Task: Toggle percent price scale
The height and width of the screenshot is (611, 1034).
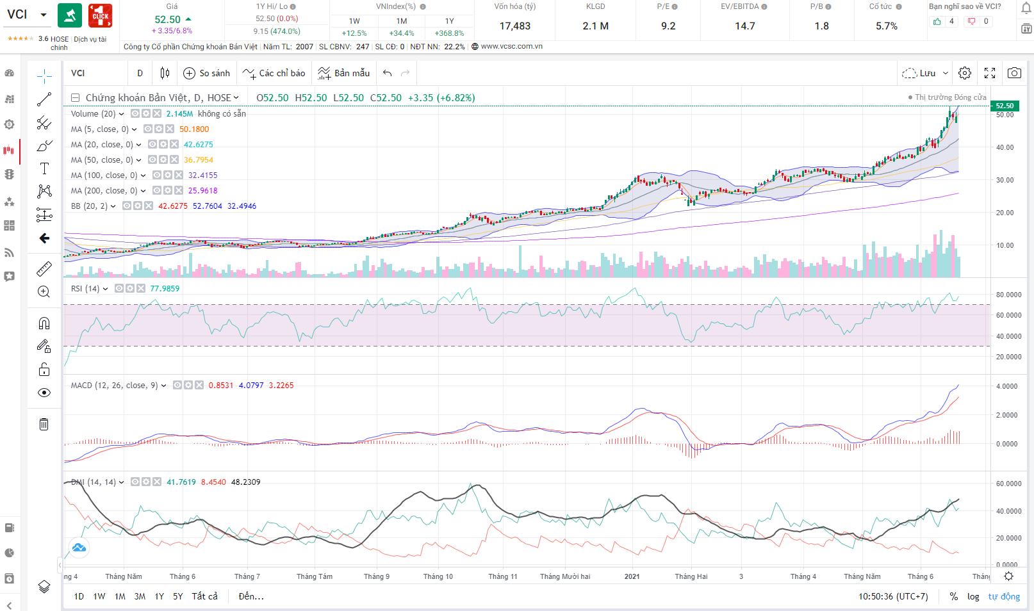Action: [954, 596]
